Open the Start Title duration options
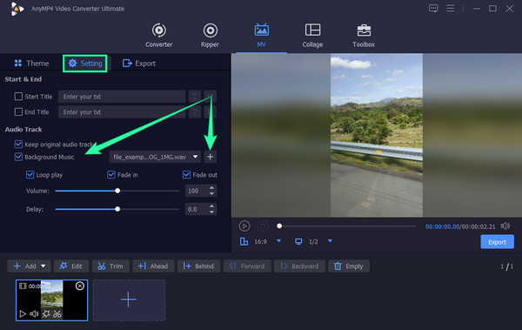 coord(210,97)
